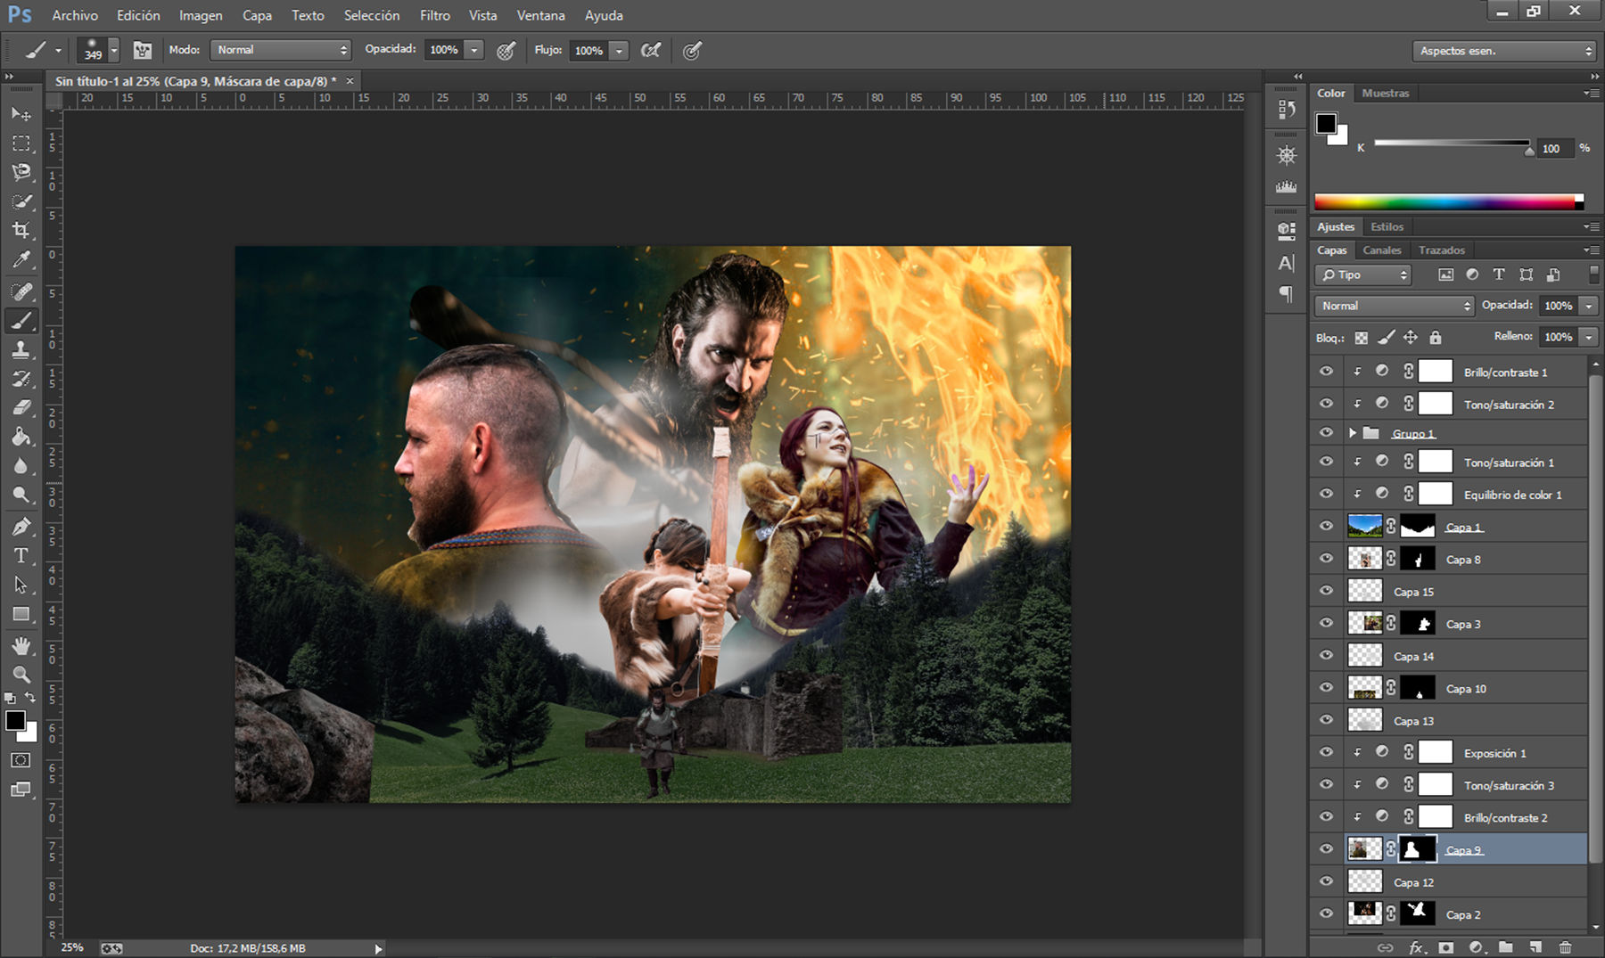The width and height of the screenshot is (1605, 958).
Task: Add layer mask from Layers footer
Action: [1445, 947]
